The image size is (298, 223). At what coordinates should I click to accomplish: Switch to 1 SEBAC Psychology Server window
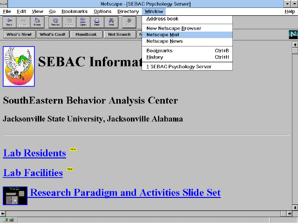(187, 67)
